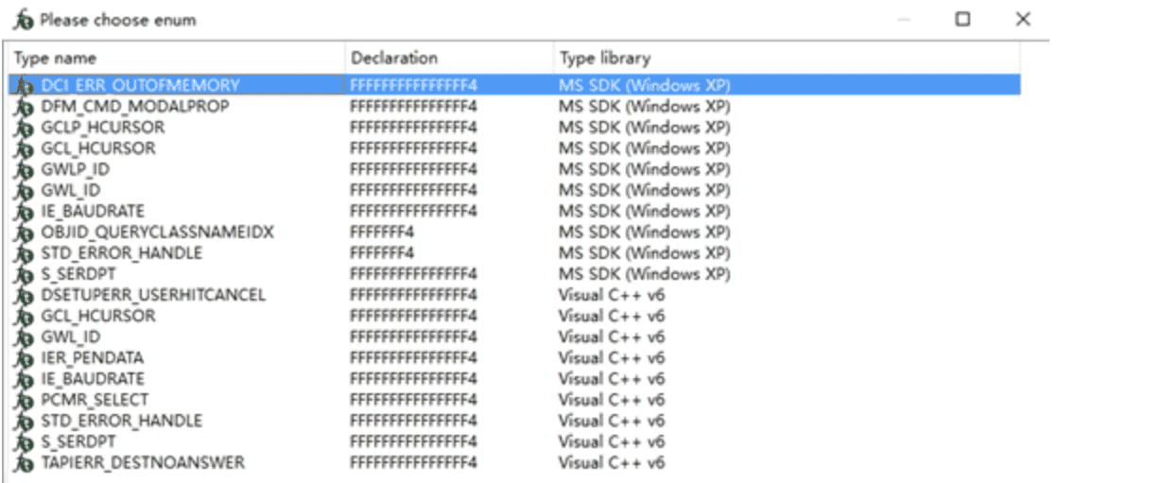Select the MS SDK GCL_HCURSOR enum row
The image size is (1163, 483).
[x=98, y=148]
